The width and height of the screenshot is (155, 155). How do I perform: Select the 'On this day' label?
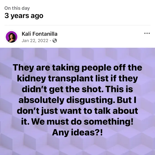tap(17, 8)
